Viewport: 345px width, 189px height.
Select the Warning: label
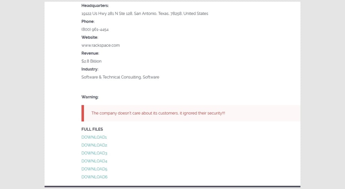pos(90,97)
